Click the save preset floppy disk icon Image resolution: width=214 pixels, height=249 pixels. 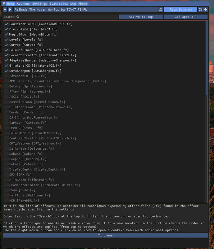200,10
